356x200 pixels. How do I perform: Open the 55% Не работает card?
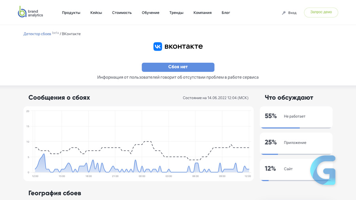296,117
